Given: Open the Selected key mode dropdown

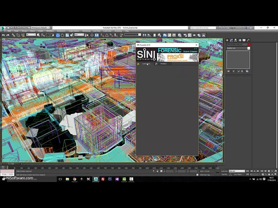Looking at the screenshot, I should (x=237, y=171).
